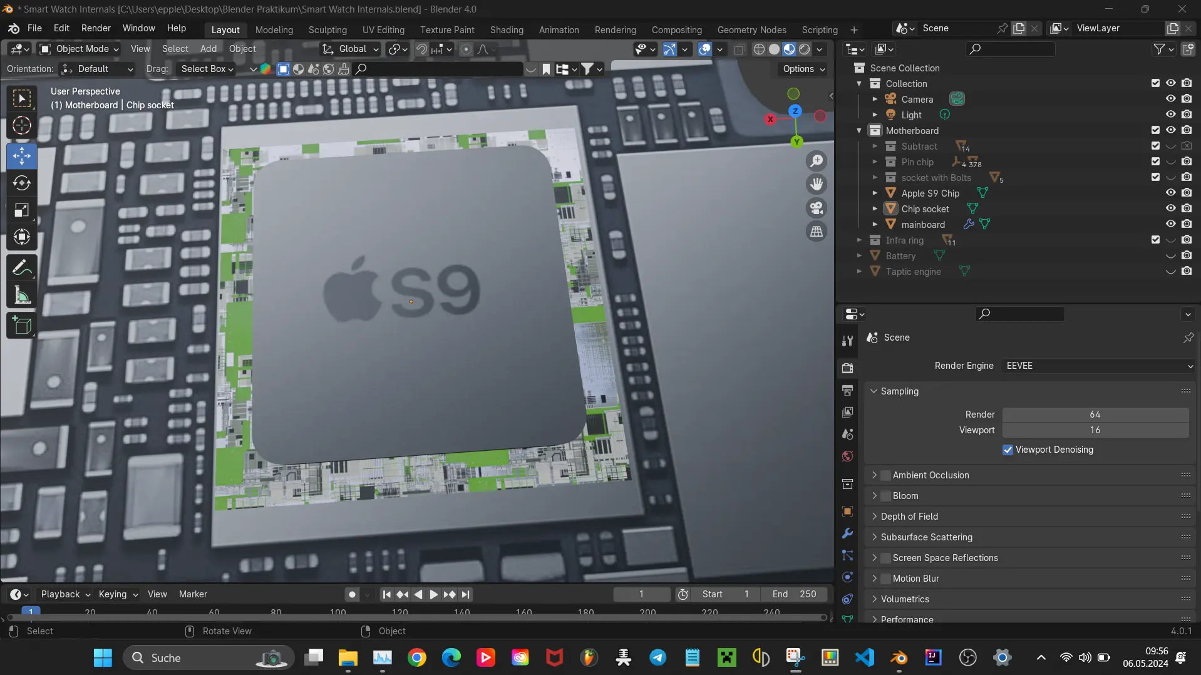The image size is (1201, 675).
Task: Uncheck the Motherboard collection checkbox
Action: tap(1155, 130)
